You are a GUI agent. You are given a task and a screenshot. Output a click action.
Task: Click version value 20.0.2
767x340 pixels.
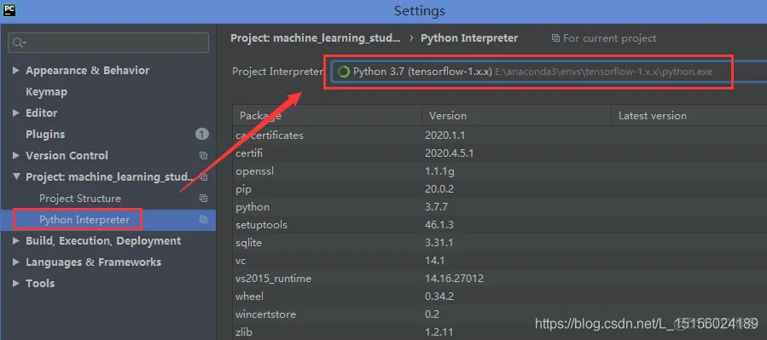click(439, 189)
